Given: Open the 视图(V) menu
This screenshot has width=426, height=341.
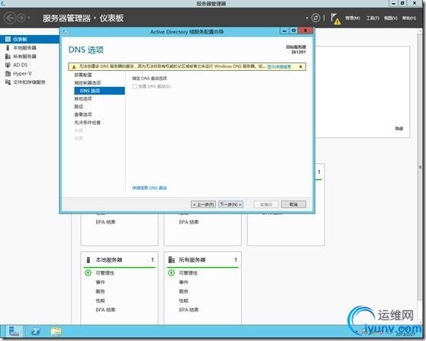Looking at the screenshot, I should pos(391,18).
